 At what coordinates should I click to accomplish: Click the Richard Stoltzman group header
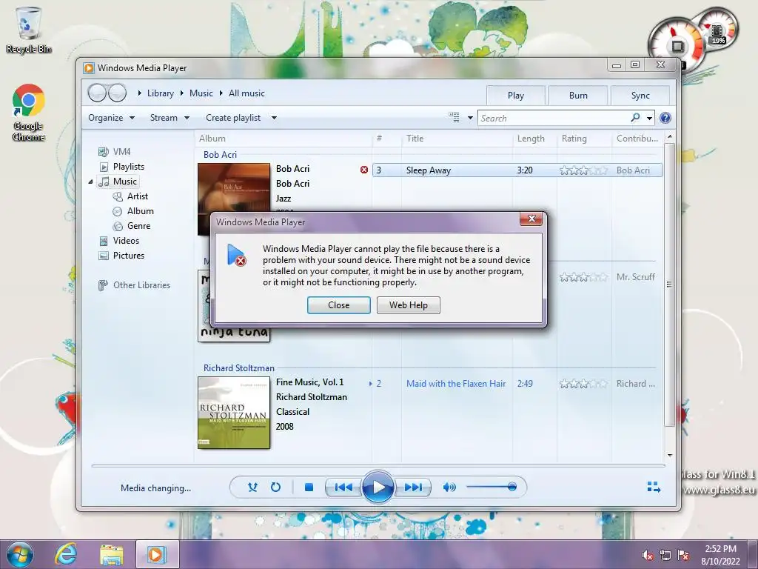(239, 368)
